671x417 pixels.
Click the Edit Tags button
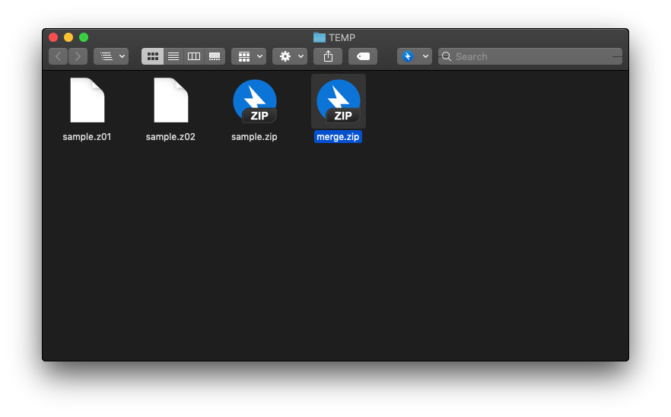click(363, 56)
